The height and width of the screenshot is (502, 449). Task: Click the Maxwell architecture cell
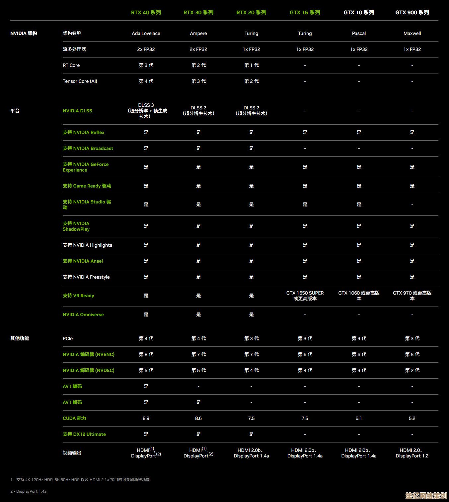[x=412, y=33]
